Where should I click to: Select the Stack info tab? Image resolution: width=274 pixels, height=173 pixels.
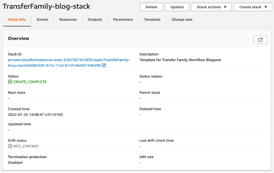17,20
